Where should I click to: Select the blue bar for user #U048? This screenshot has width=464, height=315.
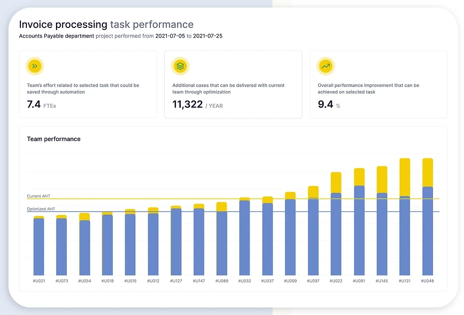(x=428, y=231)
